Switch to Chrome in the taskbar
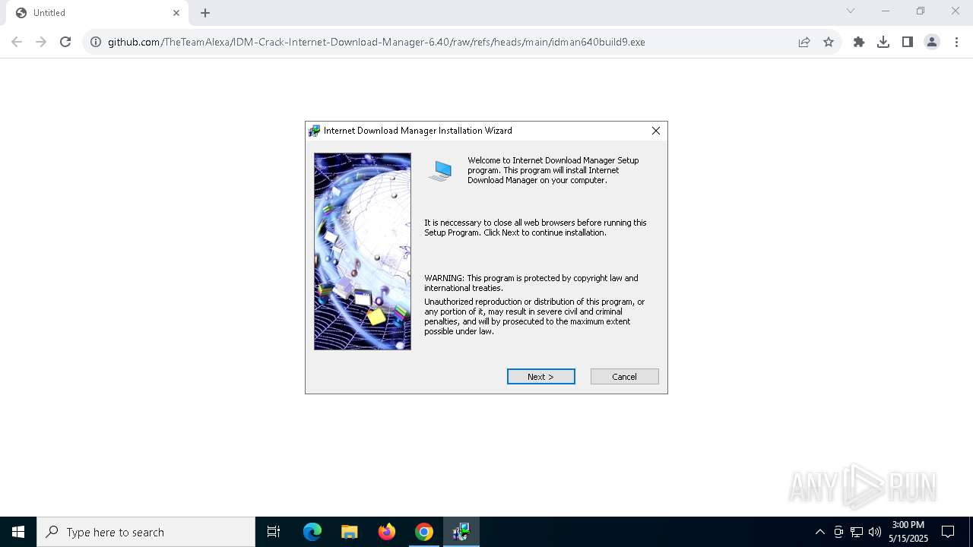This screenshot has width=973, height=547. (x=424, y=532)
